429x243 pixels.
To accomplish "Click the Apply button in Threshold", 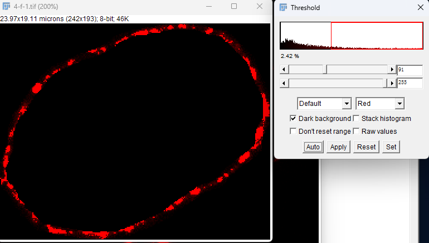I will (338, 147).
